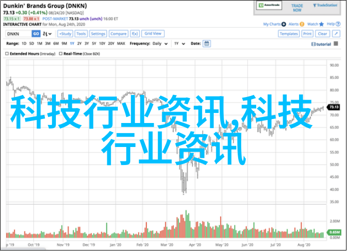Open chart Settings button

tap(98, 33)
